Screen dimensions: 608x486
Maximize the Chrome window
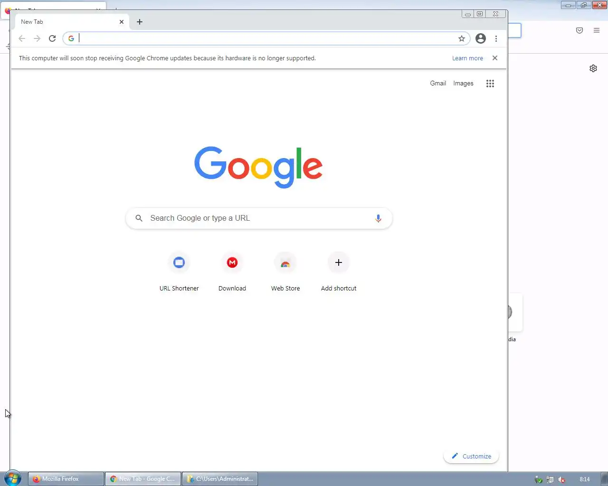click(x=480, y=14)
